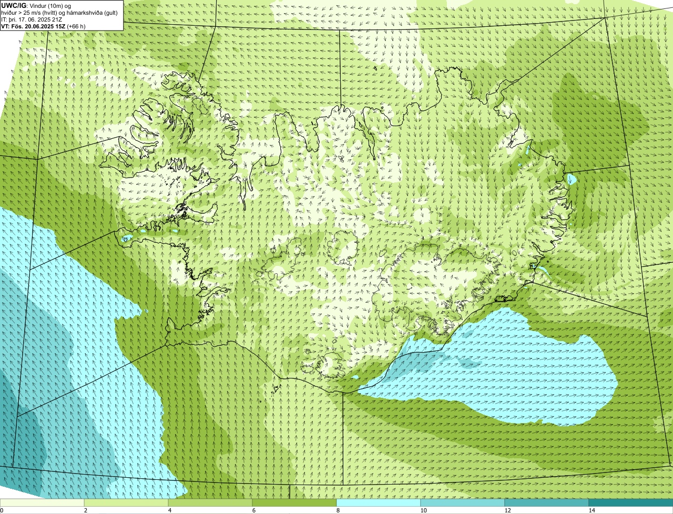The height and width of the screenshot is (514, 673).
Task: Click the teal 12–14 m/s legend swatch
Action: tap(547, 503)
